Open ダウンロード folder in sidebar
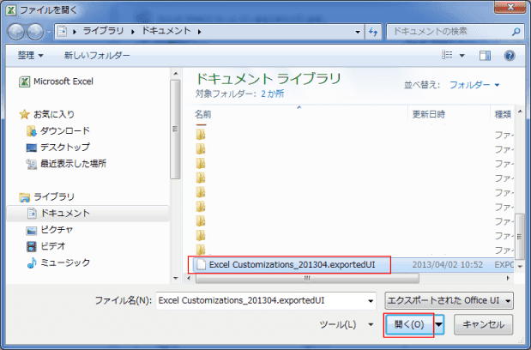The height and width of the screenshot is (350, 531). (58, 130)
